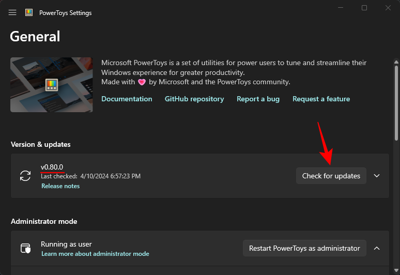The height and width of the screenshot is (275, 400).
Task: Maximize the PowerToys Settings window
Action: [364, 8]
